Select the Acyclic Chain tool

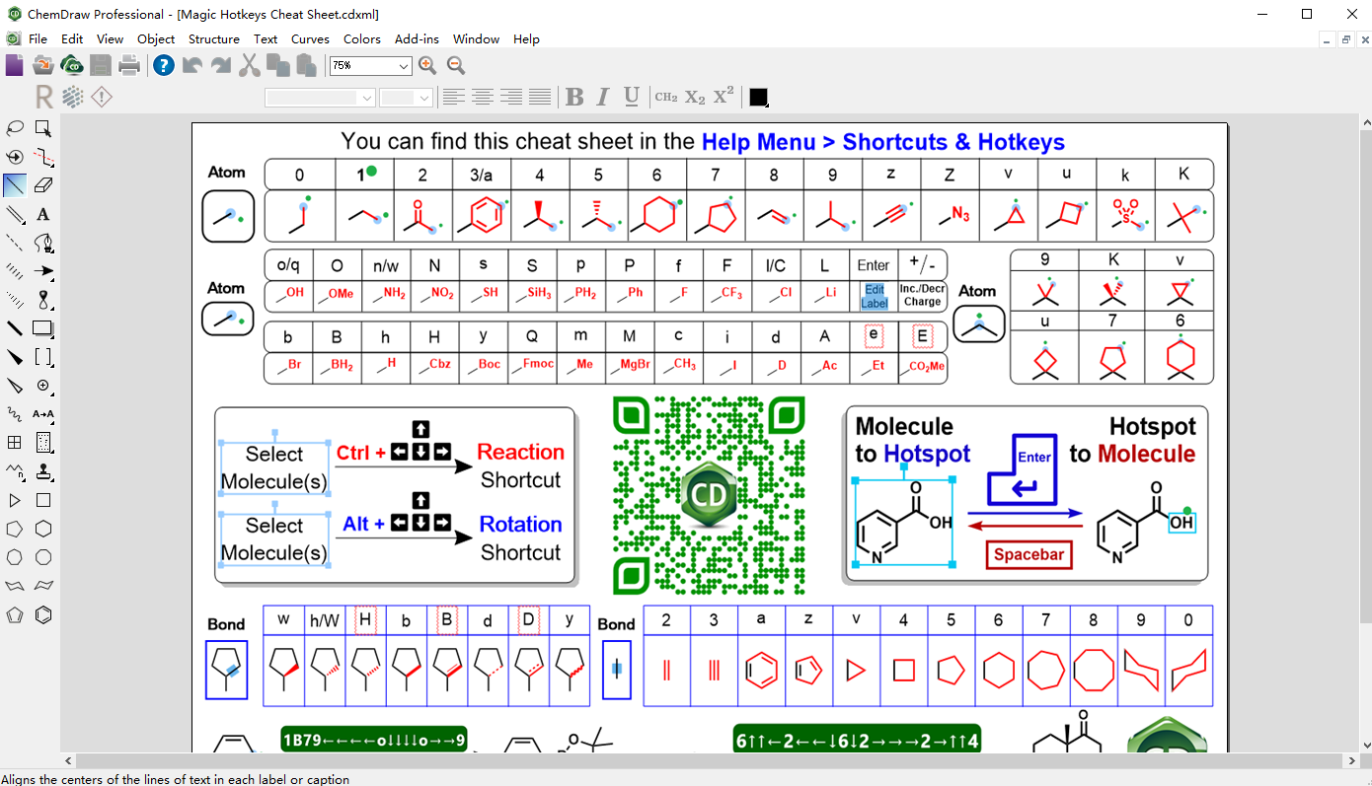15,470
